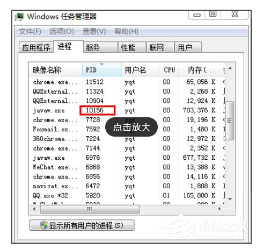Maximize the Task Manager window
271x248 pixels.
point(213,15)
